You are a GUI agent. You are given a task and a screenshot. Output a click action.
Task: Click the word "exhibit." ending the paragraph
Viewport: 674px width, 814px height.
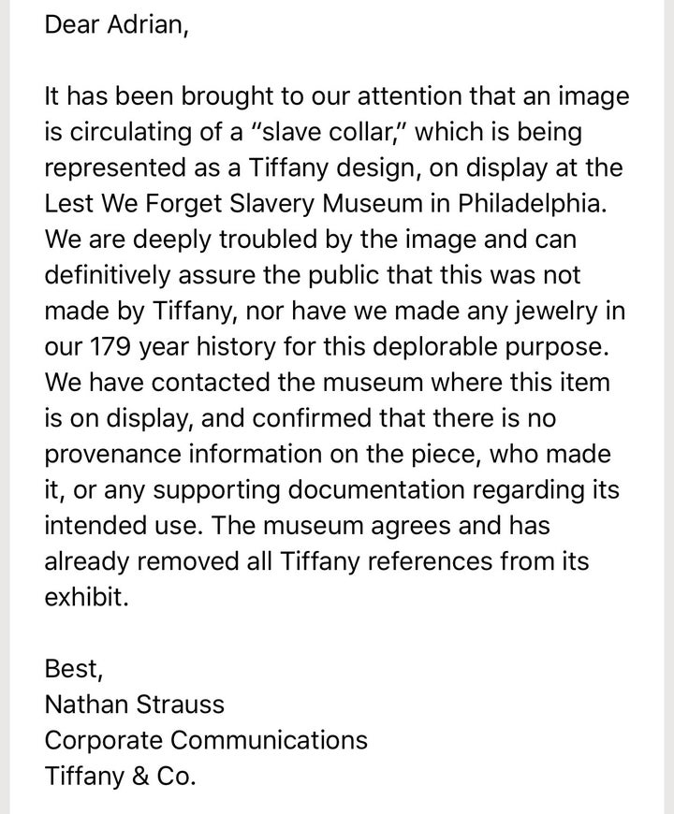tap(86, 597)
